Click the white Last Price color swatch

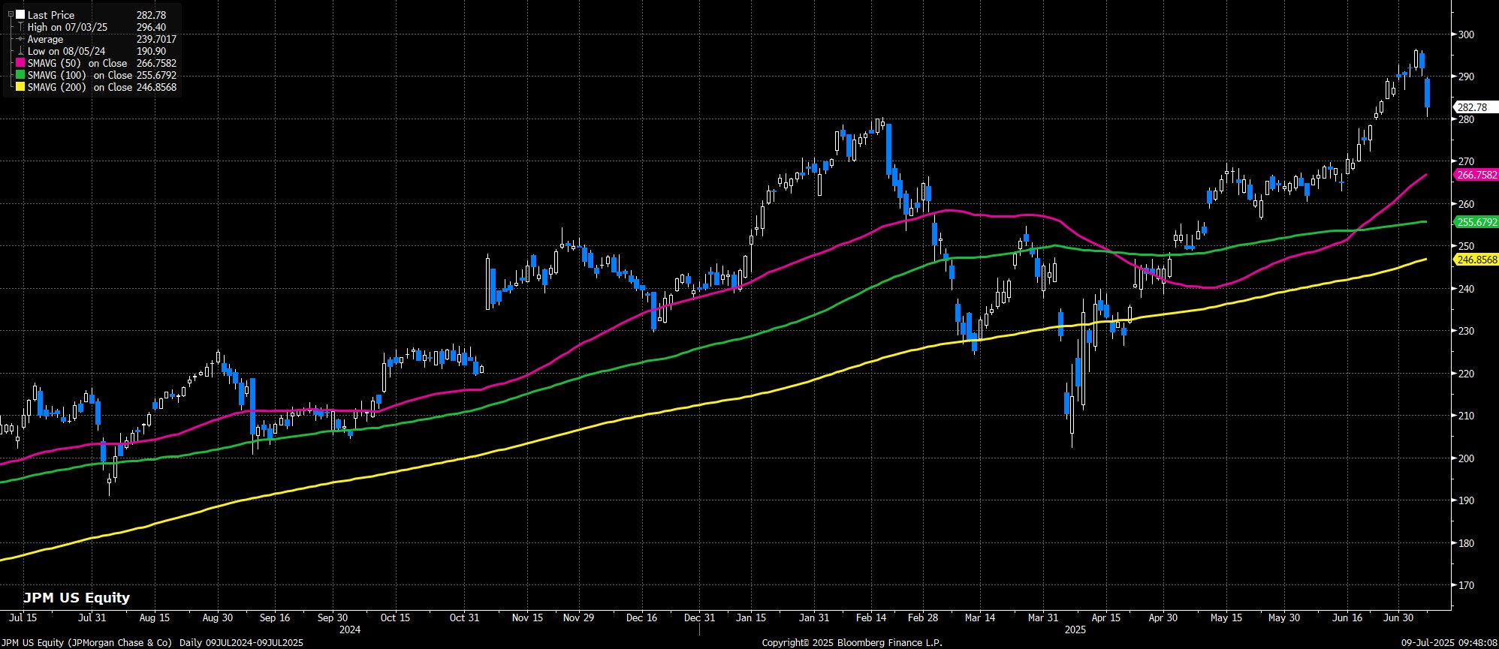click(20, 15)
